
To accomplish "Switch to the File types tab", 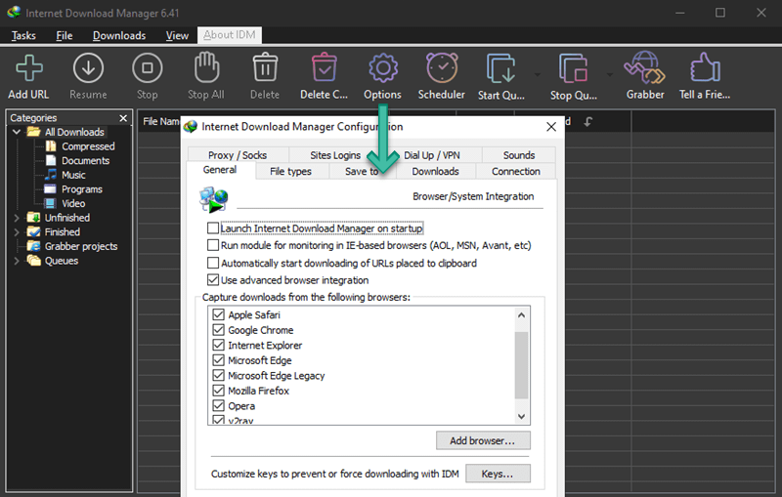I will pos(290,171).
